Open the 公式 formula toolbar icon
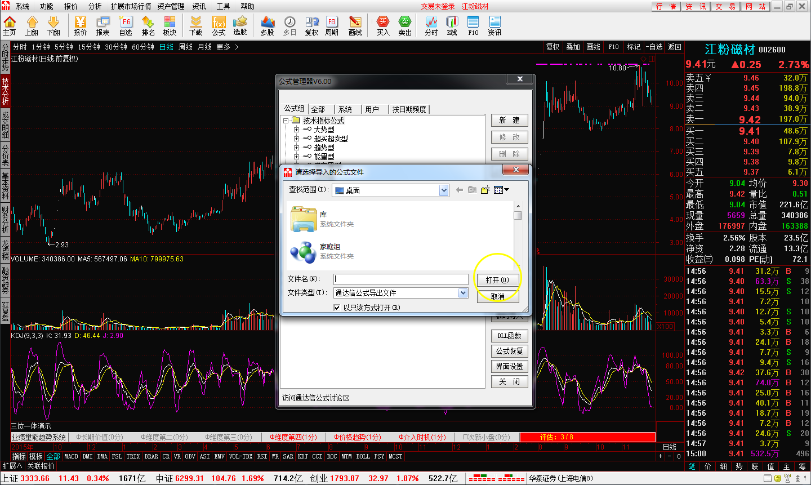This screenshot has height=485, width=811. (219, 25)
